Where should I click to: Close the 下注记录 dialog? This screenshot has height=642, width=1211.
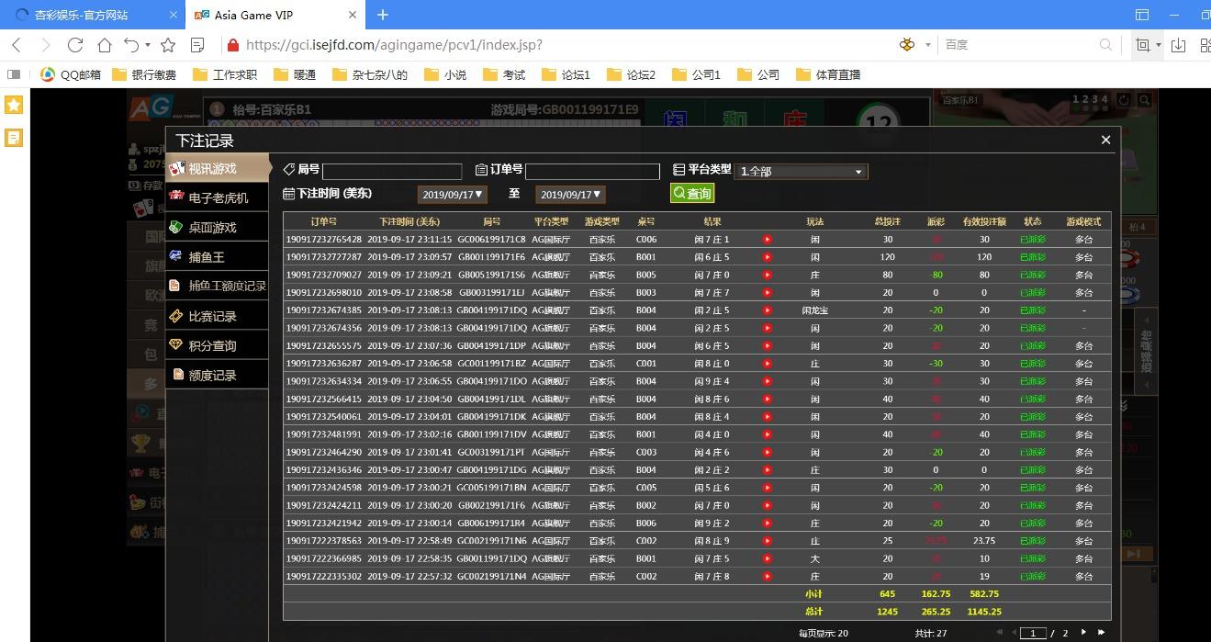(x=1105, y=140)
